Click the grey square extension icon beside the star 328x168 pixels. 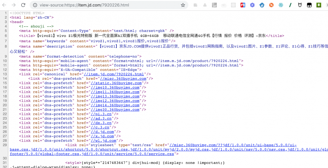195,5
